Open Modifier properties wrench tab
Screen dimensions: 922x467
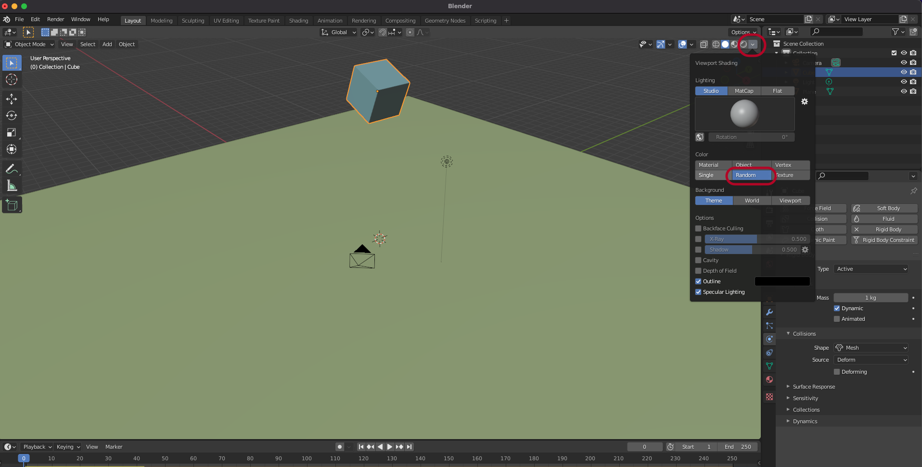pos(769,312)
